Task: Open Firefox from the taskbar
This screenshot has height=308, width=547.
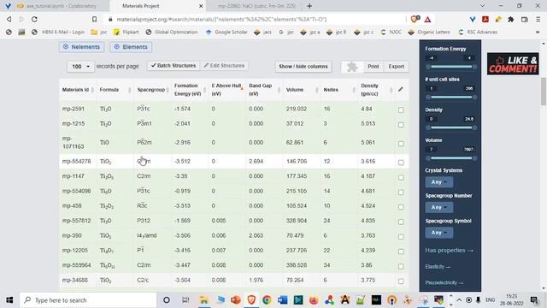Action: click(x=314, y=300)
